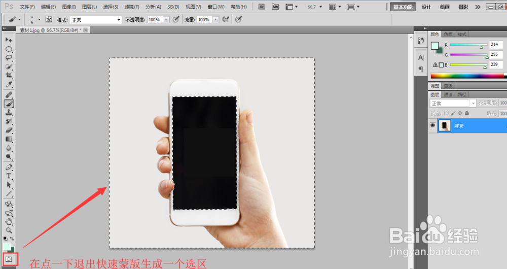The image size is (507, 269).
Task: Switch to the 通道 tab
Action: (448, 94)
